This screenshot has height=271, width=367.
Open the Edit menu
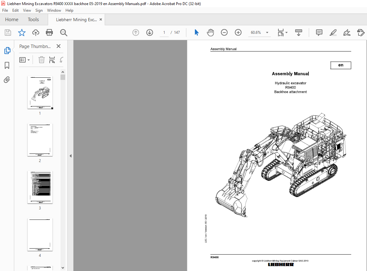tap(16, 10)
